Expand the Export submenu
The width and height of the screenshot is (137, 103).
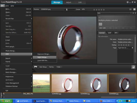[17, 62]
